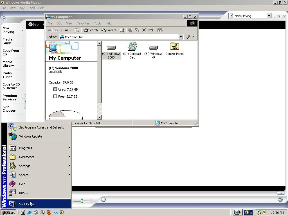Click the Go button next to address bar

pos(190,37)
